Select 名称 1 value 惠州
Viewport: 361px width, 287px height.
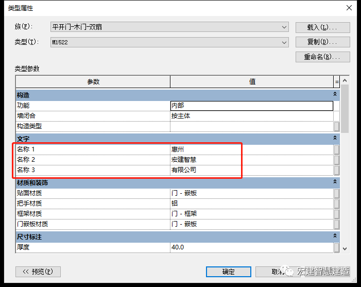point(252,149)
